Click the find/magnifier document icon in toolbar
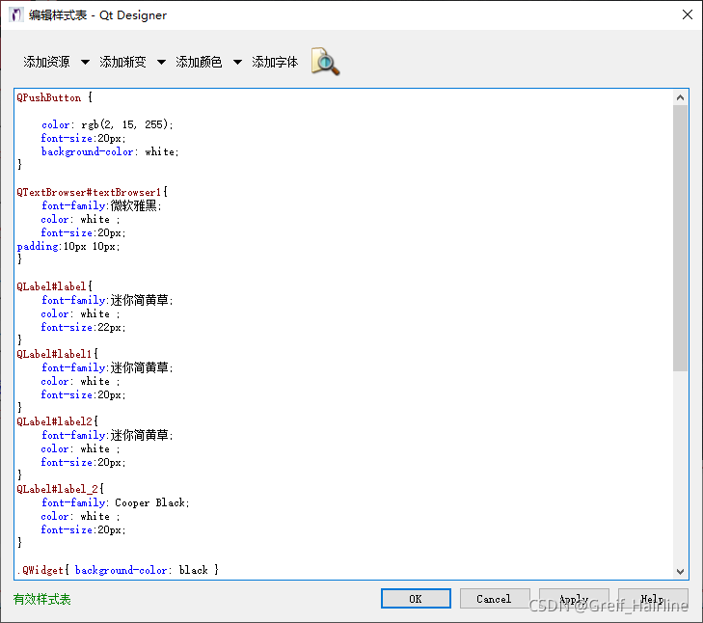 click(x=326, y=62)
